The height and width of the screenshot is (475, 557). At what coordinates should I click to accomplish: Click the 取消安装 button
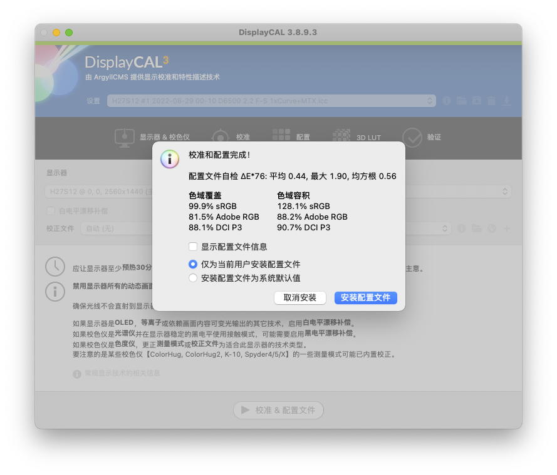tap(299, 297)
